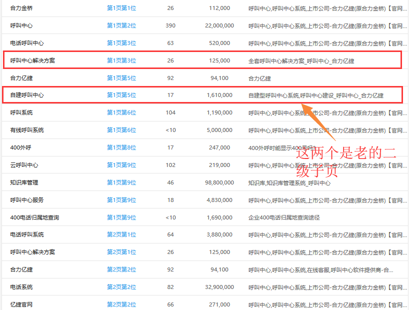Select the keyword 400电话归属地查询
This screenshot has height=310, width=409.
click(x=34, y=217)
